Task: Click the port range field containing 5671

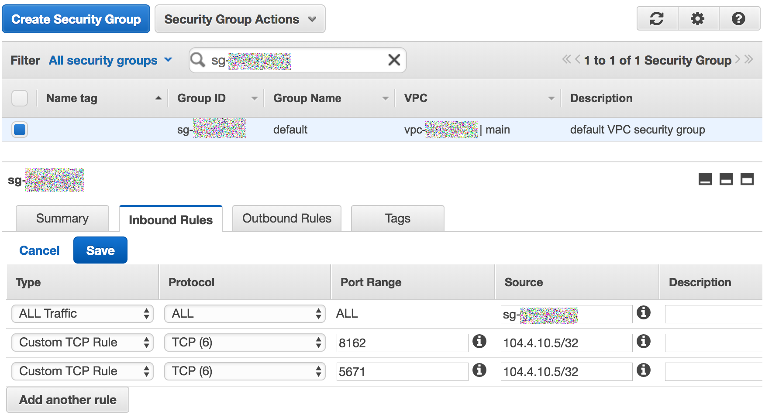Action: (x=402, y=372)
